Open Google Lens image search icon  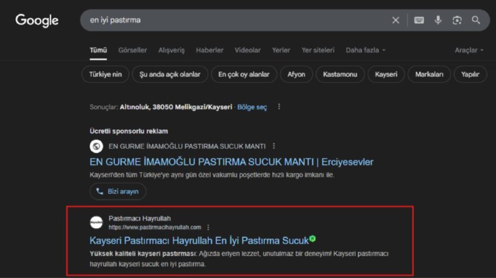point(457,20)
